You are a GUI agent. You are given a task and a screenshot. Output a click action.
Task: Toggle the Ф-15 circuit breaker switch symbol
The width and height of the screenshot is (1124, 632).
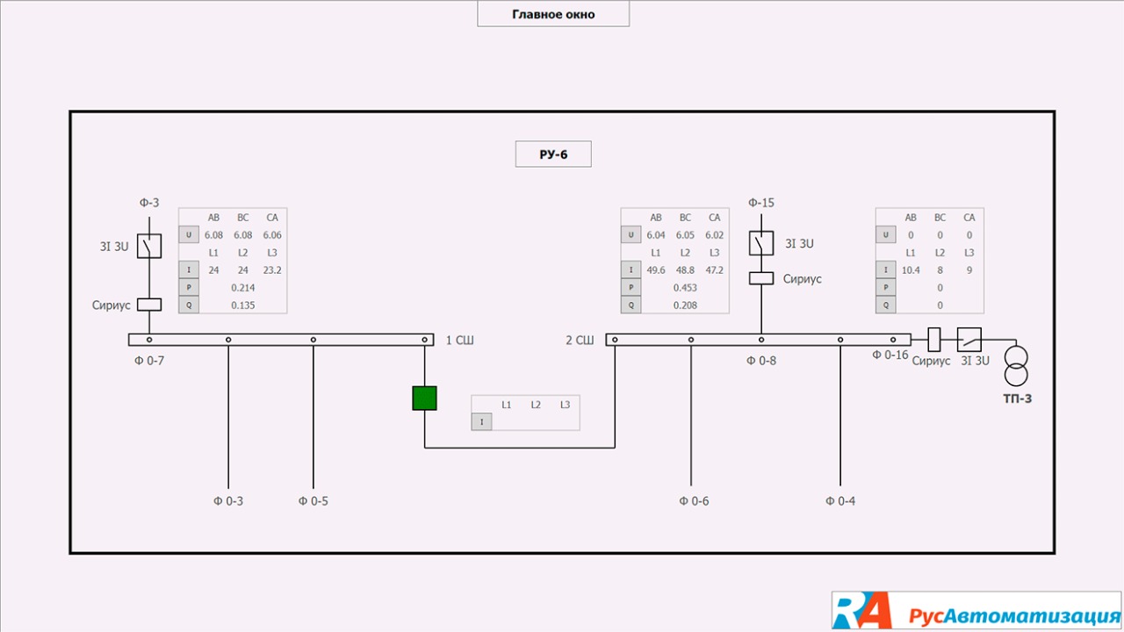[x=760, y=243]
